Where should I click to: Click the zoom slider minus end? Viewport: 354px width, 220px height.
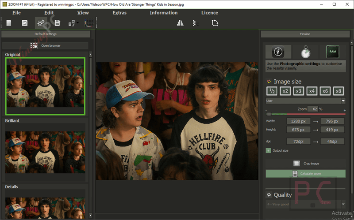tap(266, 111)
